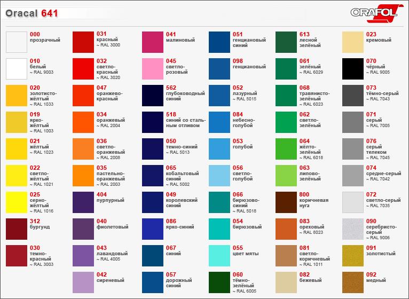
Task: Choose the 034 orange swatch
Action: pyautogui.click(x=83, y=122)
